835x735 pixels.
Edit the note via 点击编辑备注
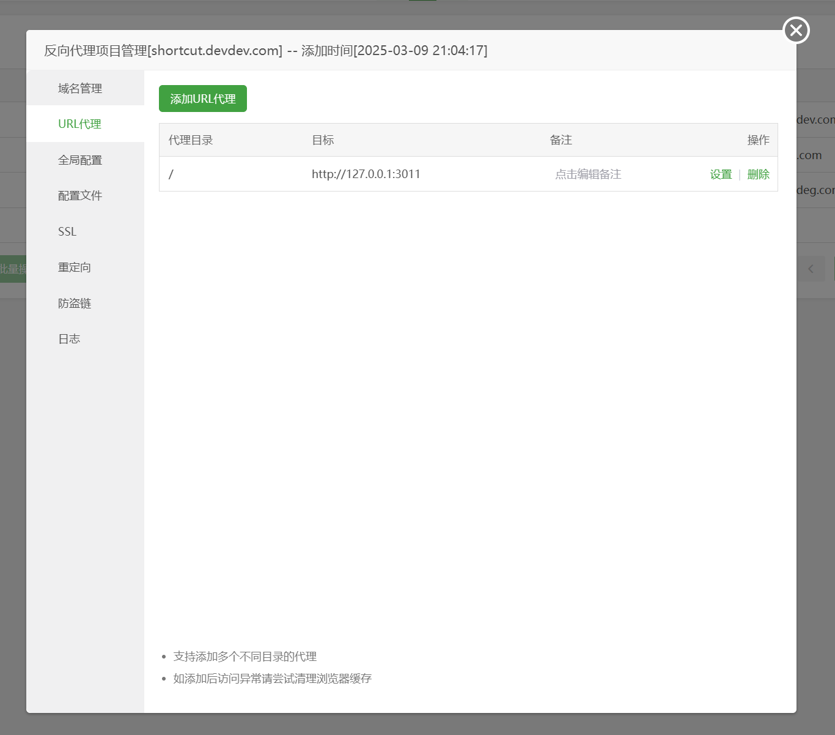point(588,174)
